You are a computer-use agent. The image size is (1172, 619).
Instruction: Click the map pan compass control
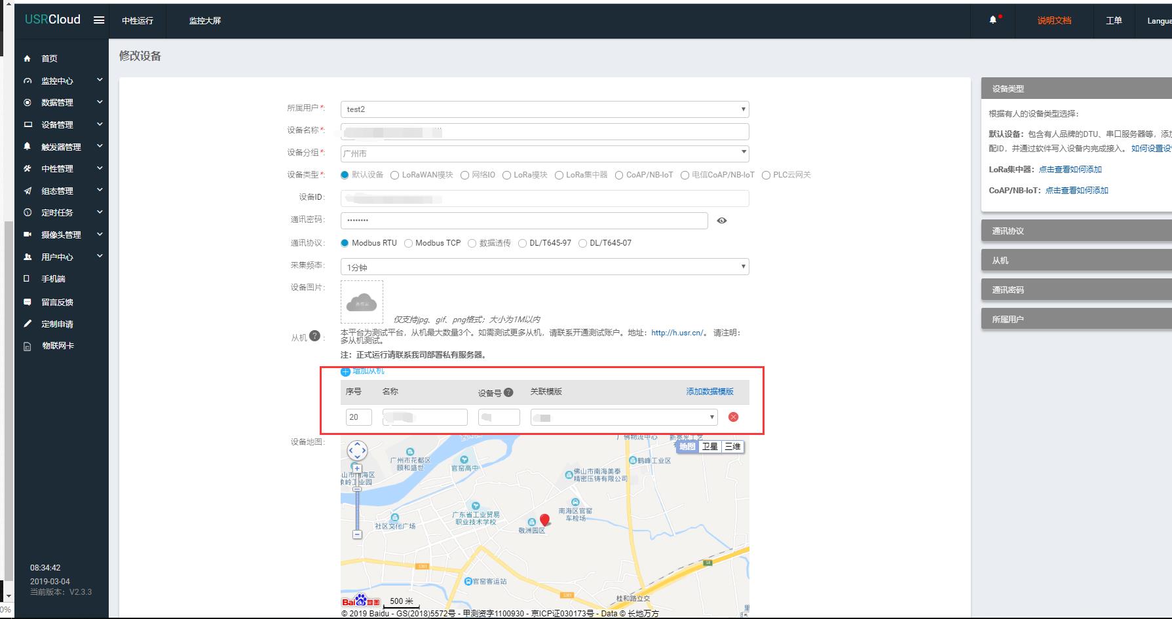[357, 450]
